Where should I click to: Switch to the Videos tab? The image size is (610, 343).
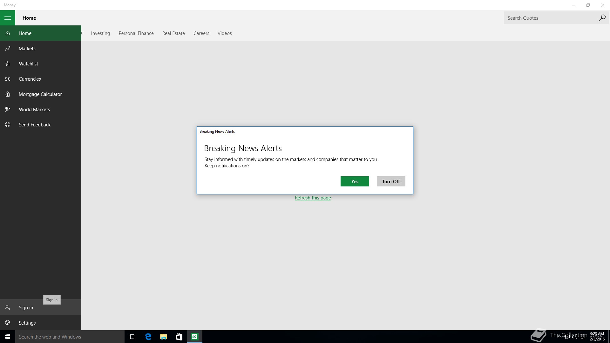pos(225,33)
